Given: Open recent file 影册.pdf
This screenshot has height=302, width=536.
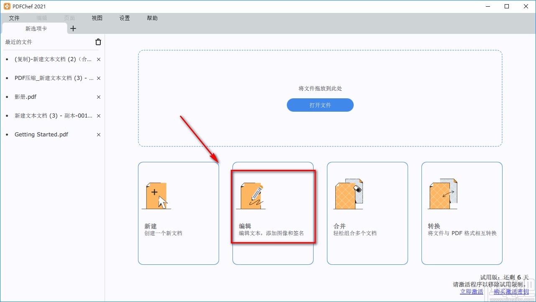Looking at the screenshot, I should 26,97.
